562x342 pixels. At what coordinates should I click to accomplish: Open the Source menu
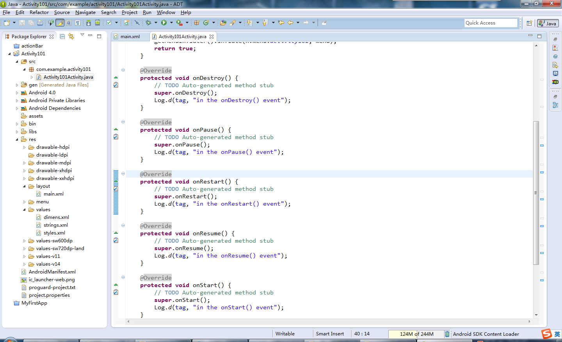[62, 12]
